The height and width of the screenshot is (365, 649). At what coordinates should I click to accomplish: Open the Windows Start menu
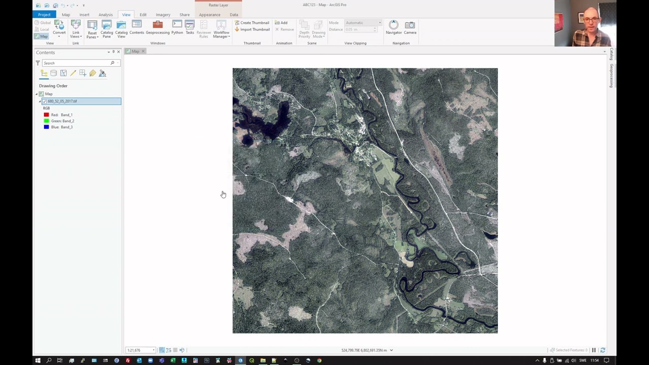point(38,360)
